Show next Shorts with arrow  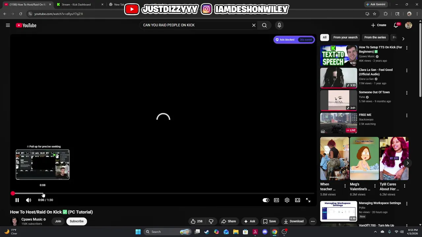(407, 163)
